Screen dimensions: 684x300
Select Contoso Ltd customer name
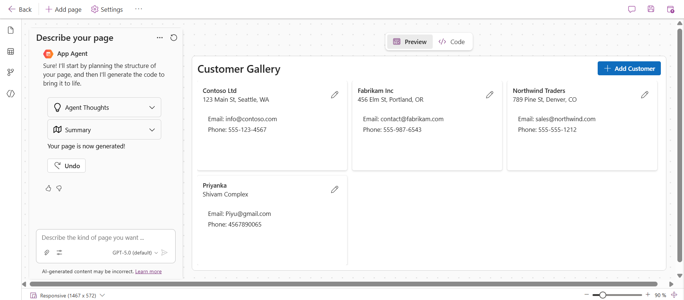220,91
